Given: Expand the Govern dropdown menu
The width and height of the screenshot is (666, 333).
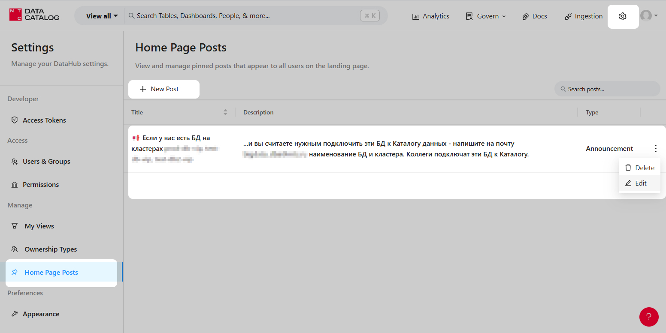Looking at the screenshot, I should pos(486,16).
